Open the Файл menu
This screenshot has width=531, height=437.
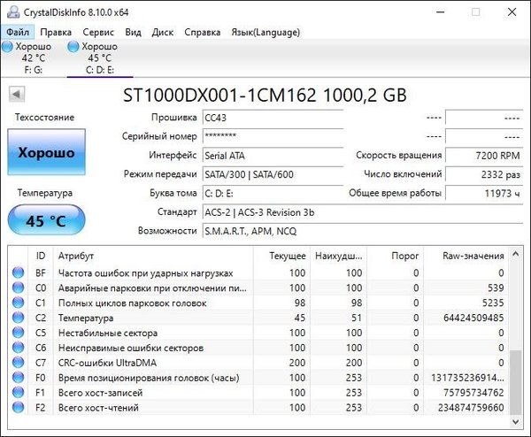18,32
